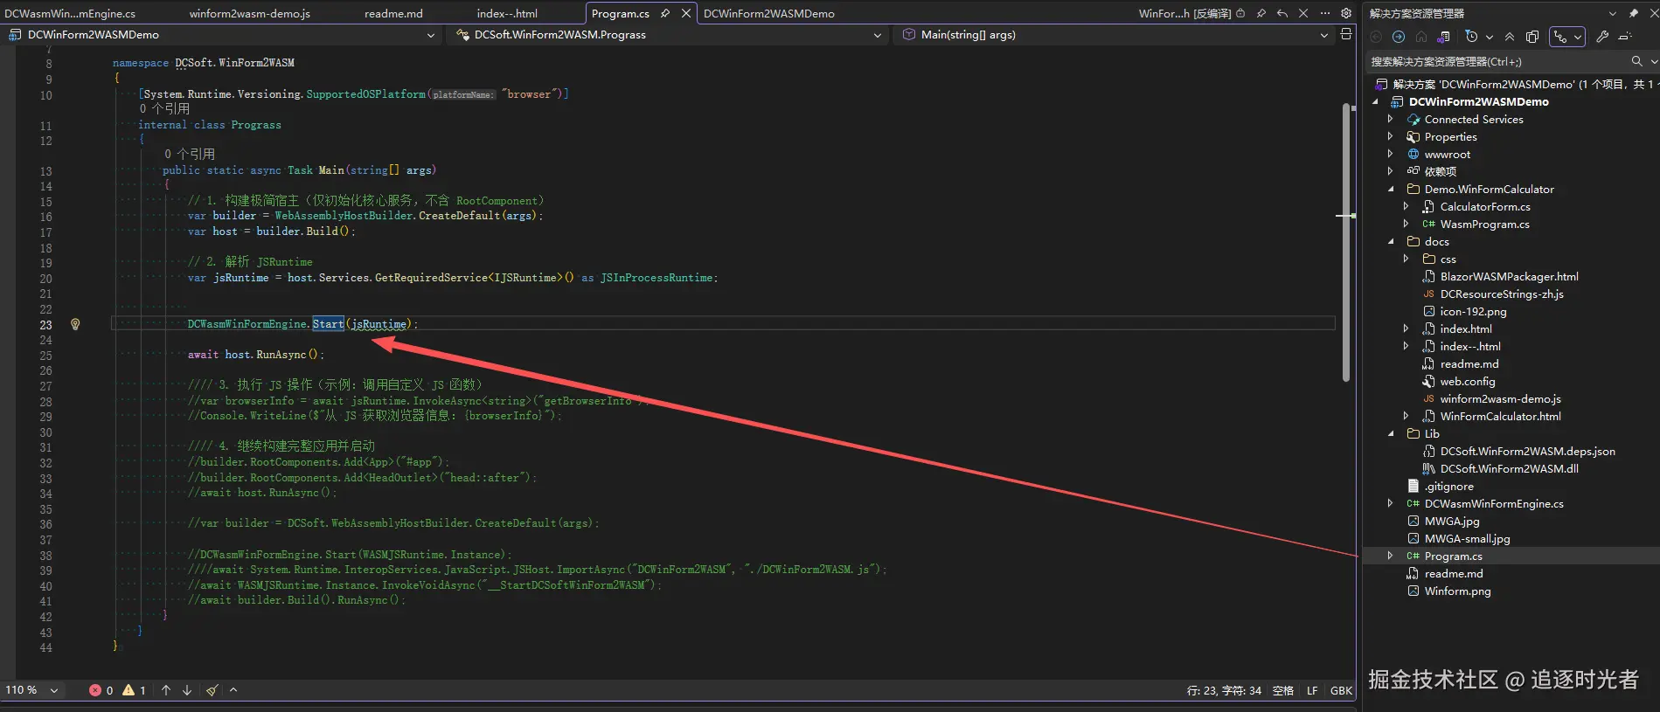This screenshot has height=712, width=1660.
Task: Select DCResourceStrings-zh.js file
Action: tap(1502, 294)
